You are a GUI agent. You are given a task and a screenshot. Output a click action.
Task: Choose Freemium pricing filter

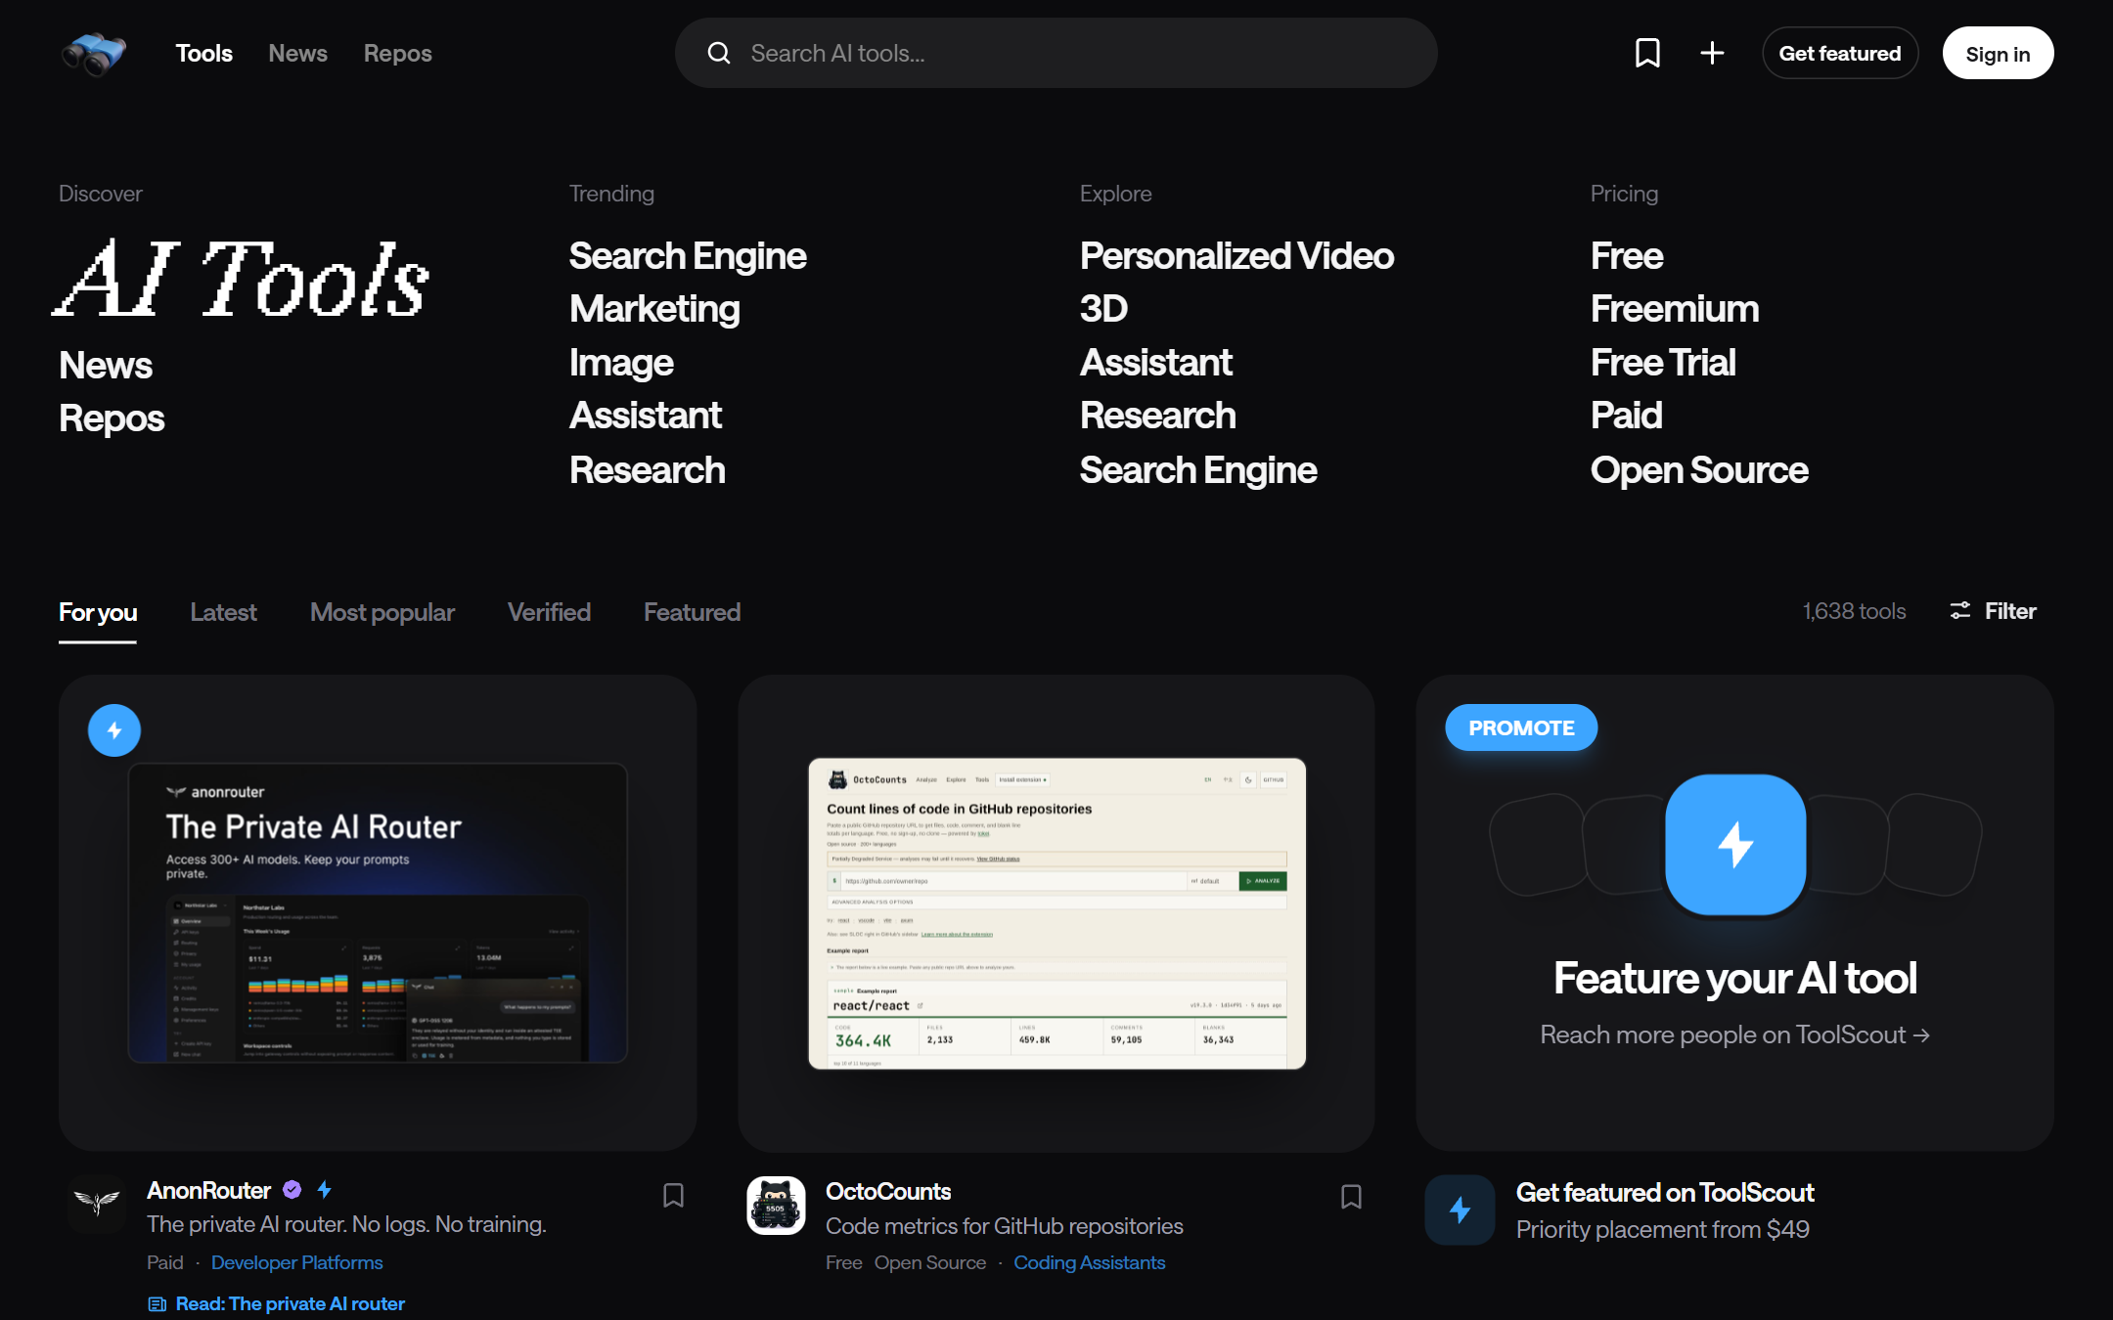1674,309
